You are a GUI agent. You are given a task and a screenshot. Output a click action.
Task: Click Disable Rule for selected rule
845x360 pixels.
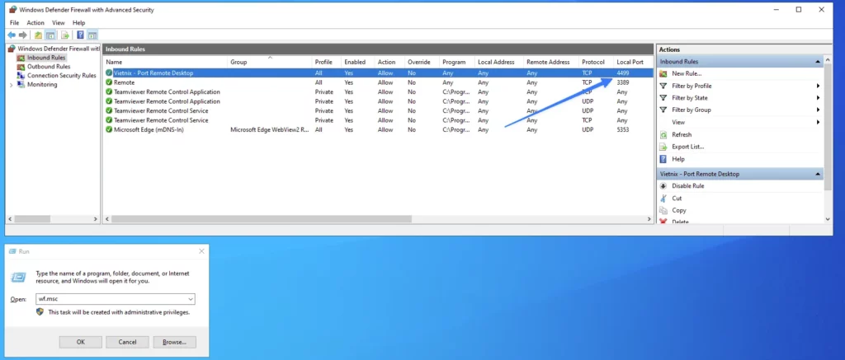pos(687,186)
